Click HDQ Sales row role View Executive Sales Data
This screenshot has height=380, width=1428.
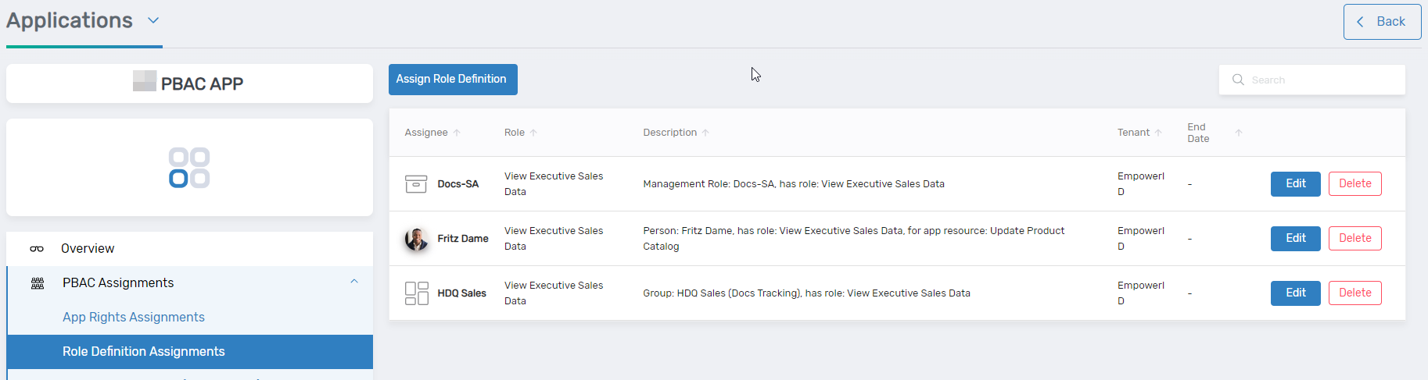(554, 293)
